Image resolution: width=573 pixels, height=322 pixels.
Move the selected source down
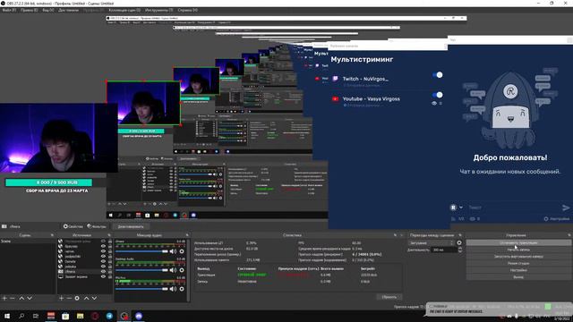coord(94,298)
